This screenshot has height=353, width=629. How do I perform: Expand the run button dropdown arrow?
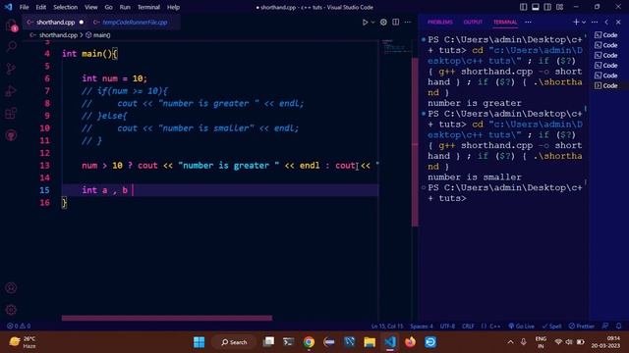pyautogui.click(x=372, y=23)
